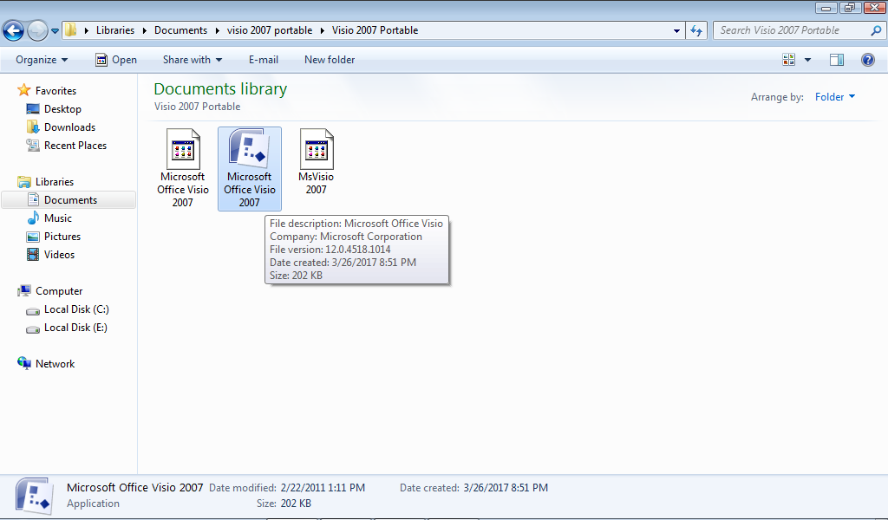Click the Visio icon in details pane
Screen dimensions: 888x520
[x=34, y=497]
